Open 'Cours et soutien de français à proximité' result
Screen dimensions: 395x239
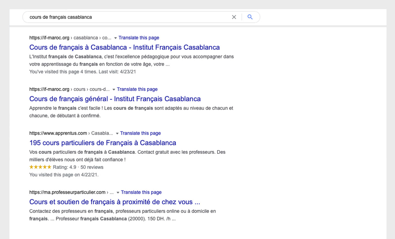[x=115, y=202]
